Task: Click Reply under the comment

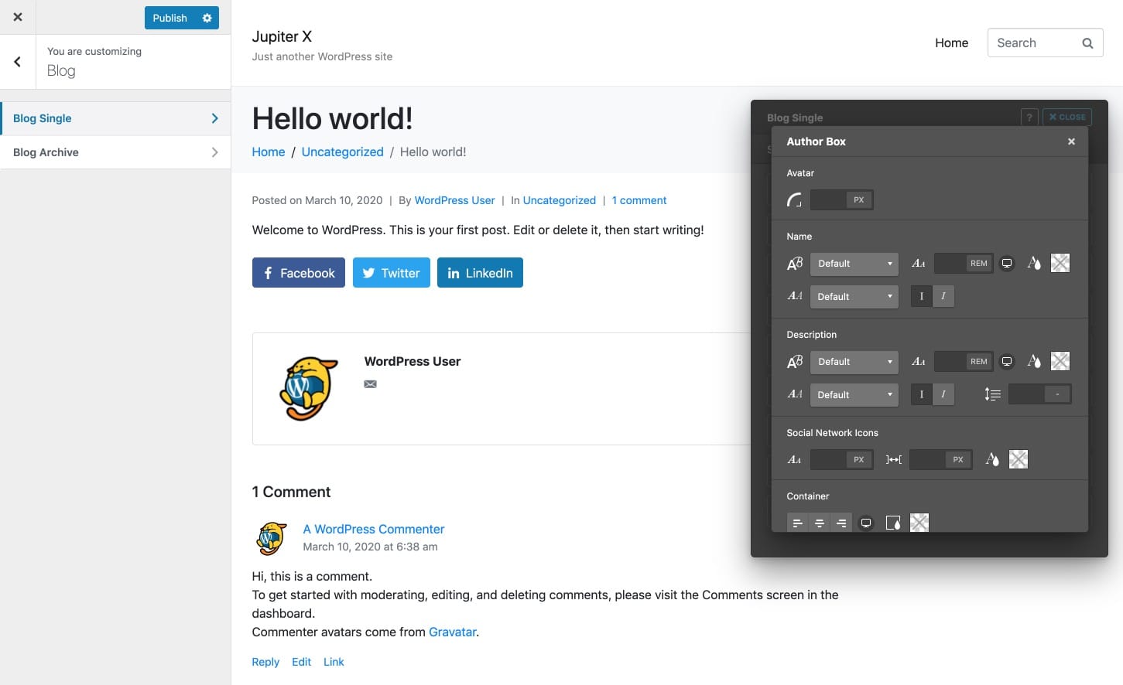Action: point(265,662)
